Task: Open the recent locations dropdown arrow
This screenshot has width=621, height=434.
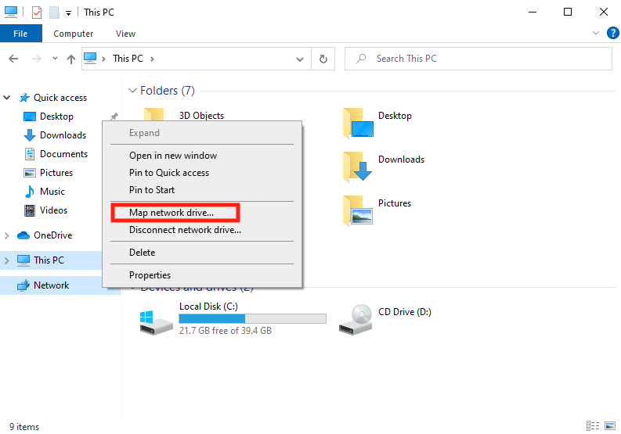Action: (55, 59)
